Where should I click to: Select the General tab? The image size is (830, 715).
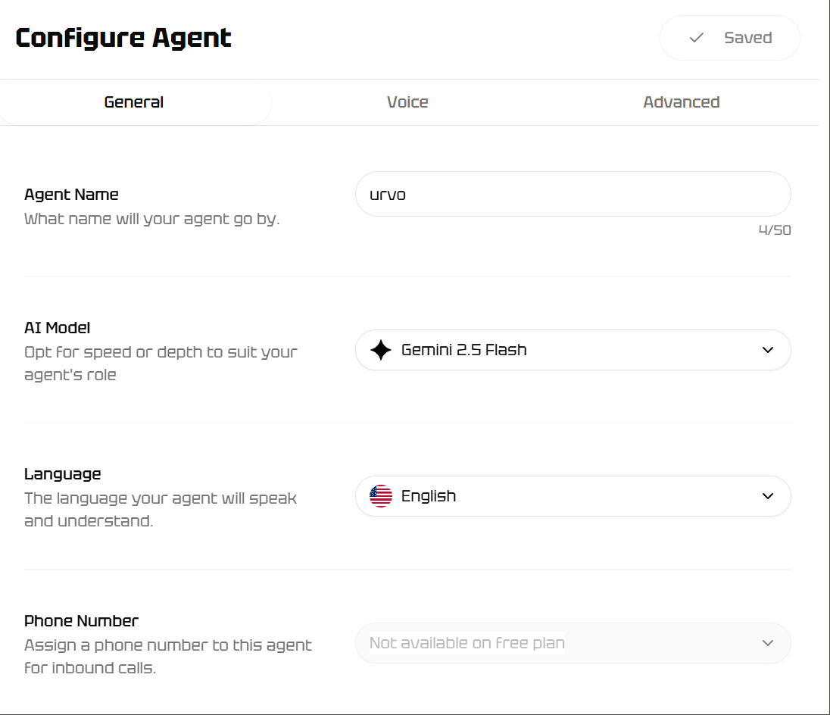coord(134,102)
